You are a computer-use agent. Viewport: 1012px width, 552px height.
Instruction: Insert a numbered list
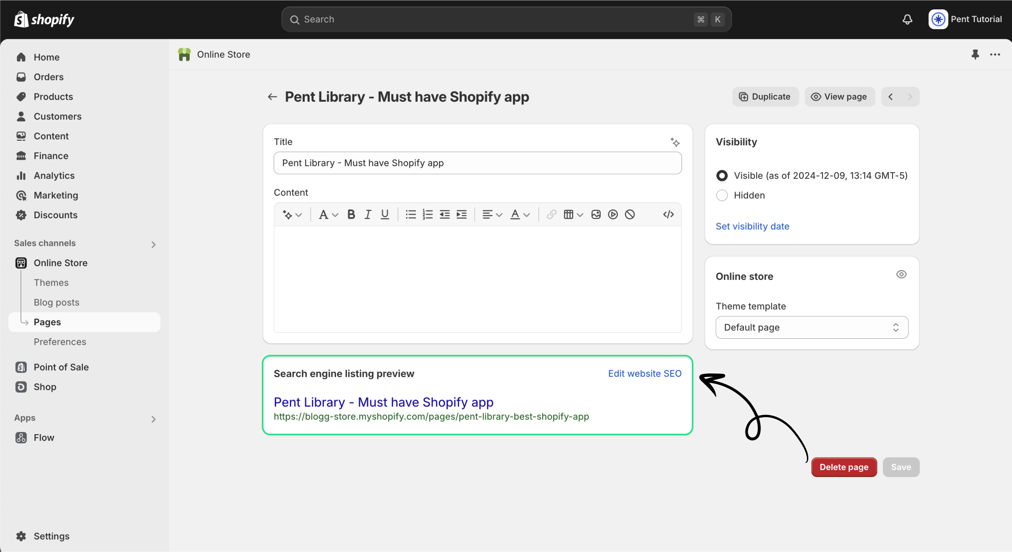click(x=427, y=215)
